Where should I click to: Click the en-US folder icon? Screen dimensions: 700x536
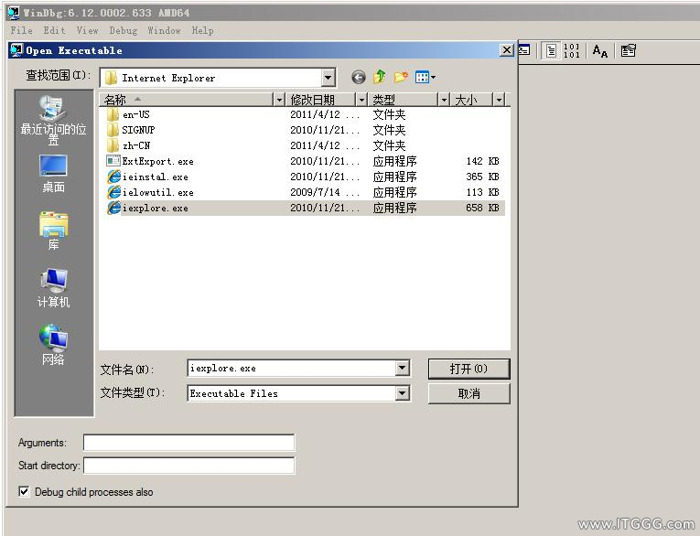tap(113, 114)
